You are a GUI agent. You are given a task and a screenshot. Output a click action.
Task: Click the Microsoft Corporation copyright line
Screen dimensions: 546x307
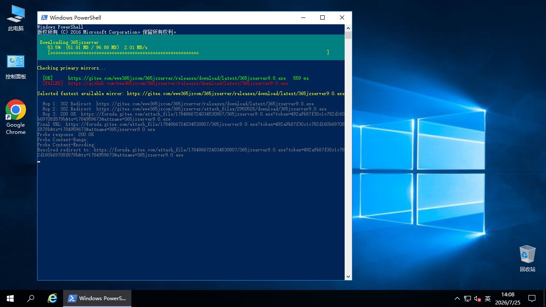107,32
